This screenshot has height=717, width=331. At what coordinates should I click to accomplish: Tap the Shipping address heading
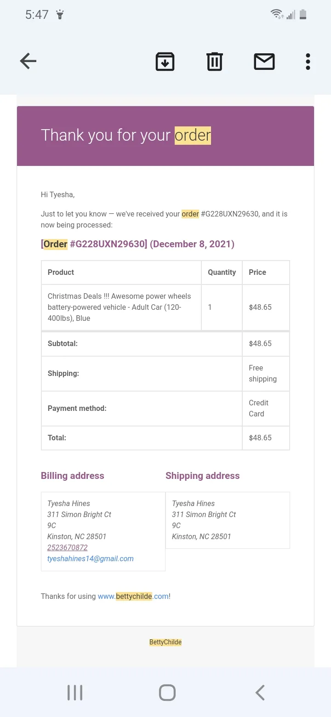pyautogui.click(x=203, y=476)
